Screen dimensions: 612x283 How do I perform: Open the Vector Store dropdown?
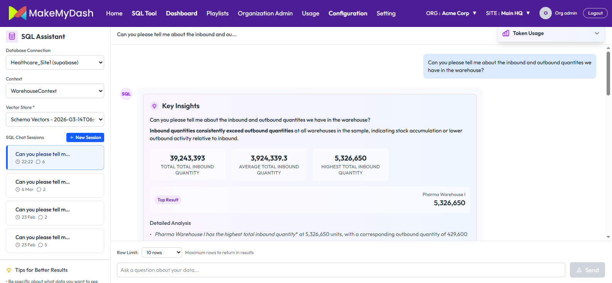click(55, 119)
